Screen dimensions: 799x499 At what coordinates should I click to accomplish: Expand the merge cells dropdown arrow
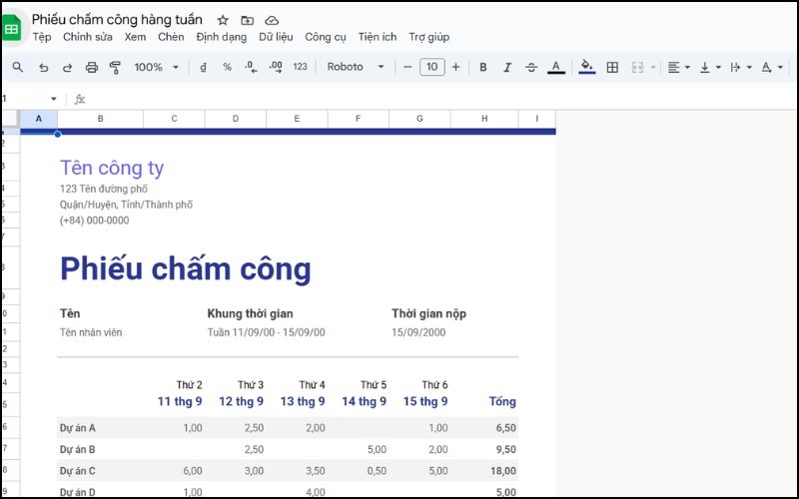653,67
